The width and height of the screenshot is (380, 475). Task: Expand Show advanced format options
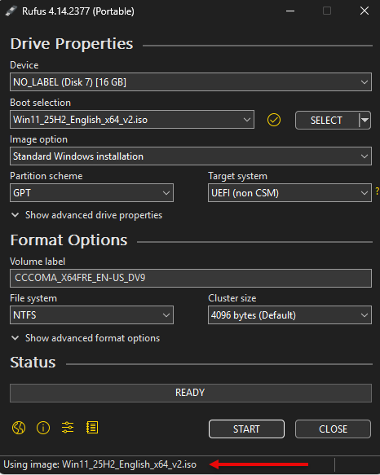[x=86, y=338]
